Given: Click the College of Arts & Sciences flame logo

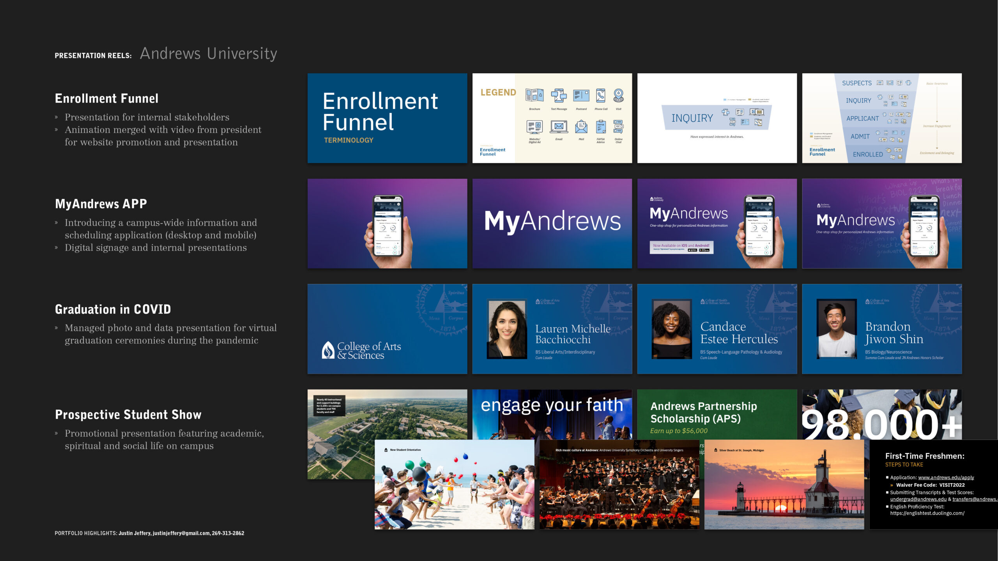Looking at the screenshot, I should [x=328, y=350].
